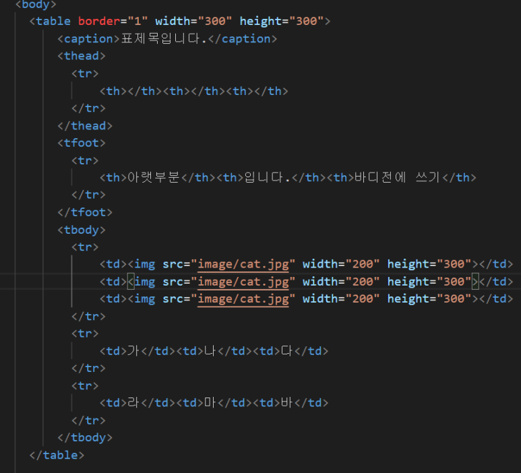Image resolution: width=521 pixels, height=473 pixels.
Task: Click opening tr tag inside thead
Action: click(x=85, y=73)
